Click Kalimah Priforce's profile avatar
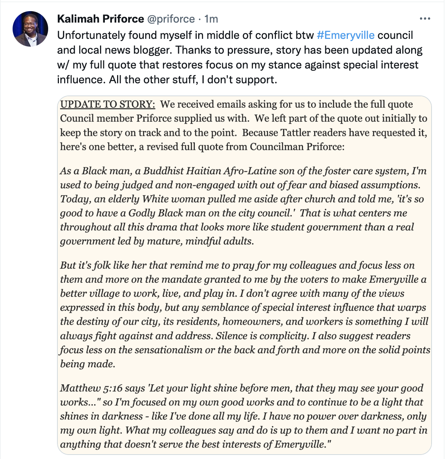 pyautogui.click(x=30, y=29)
